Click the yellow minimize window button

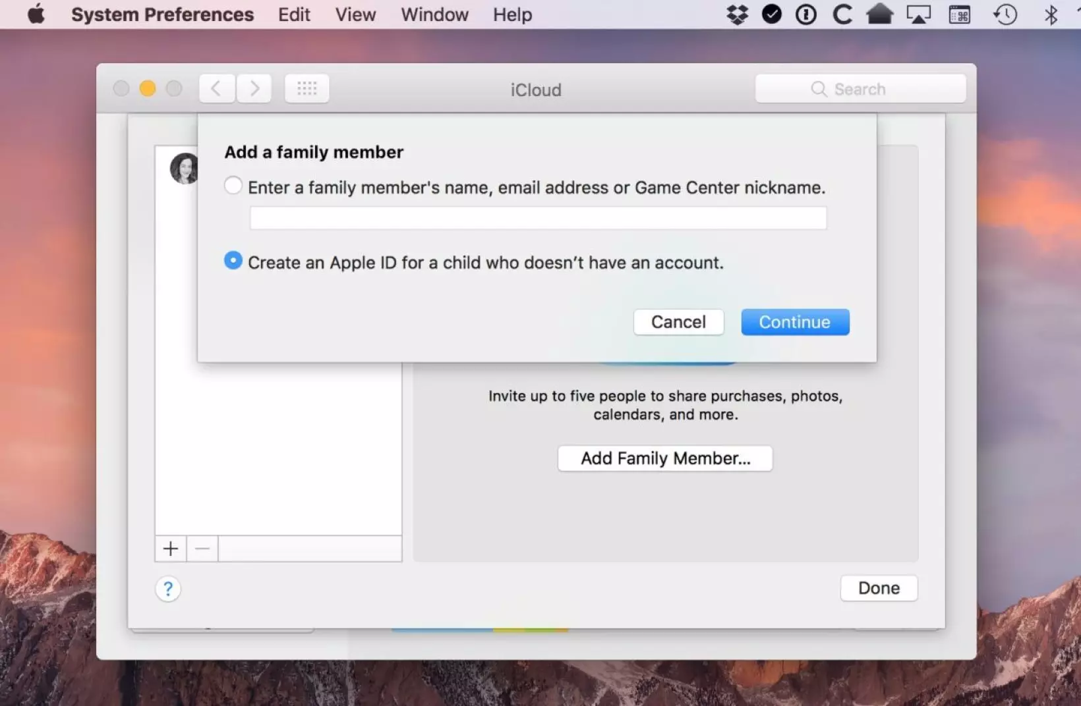[148, 88]
